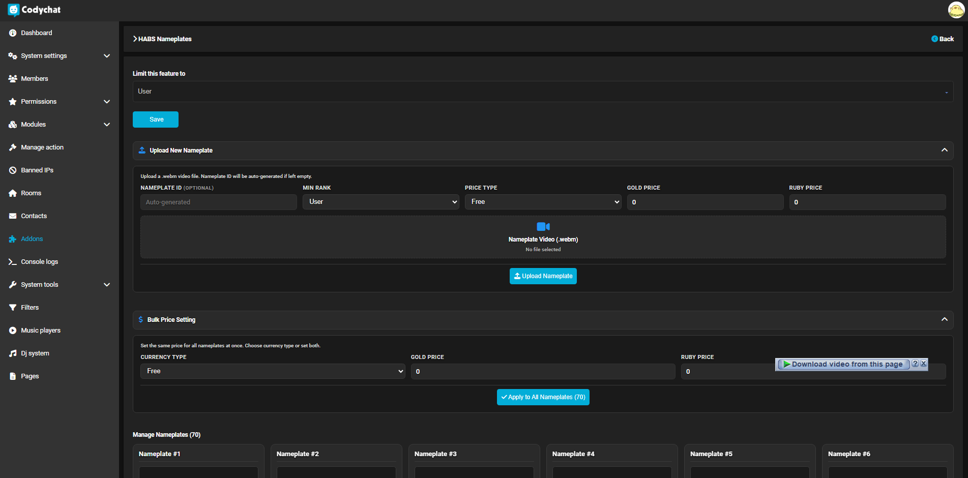Collapse the Bulk Price Setting section
Viewport: 968px width, 478px height.
click(944, 319)
